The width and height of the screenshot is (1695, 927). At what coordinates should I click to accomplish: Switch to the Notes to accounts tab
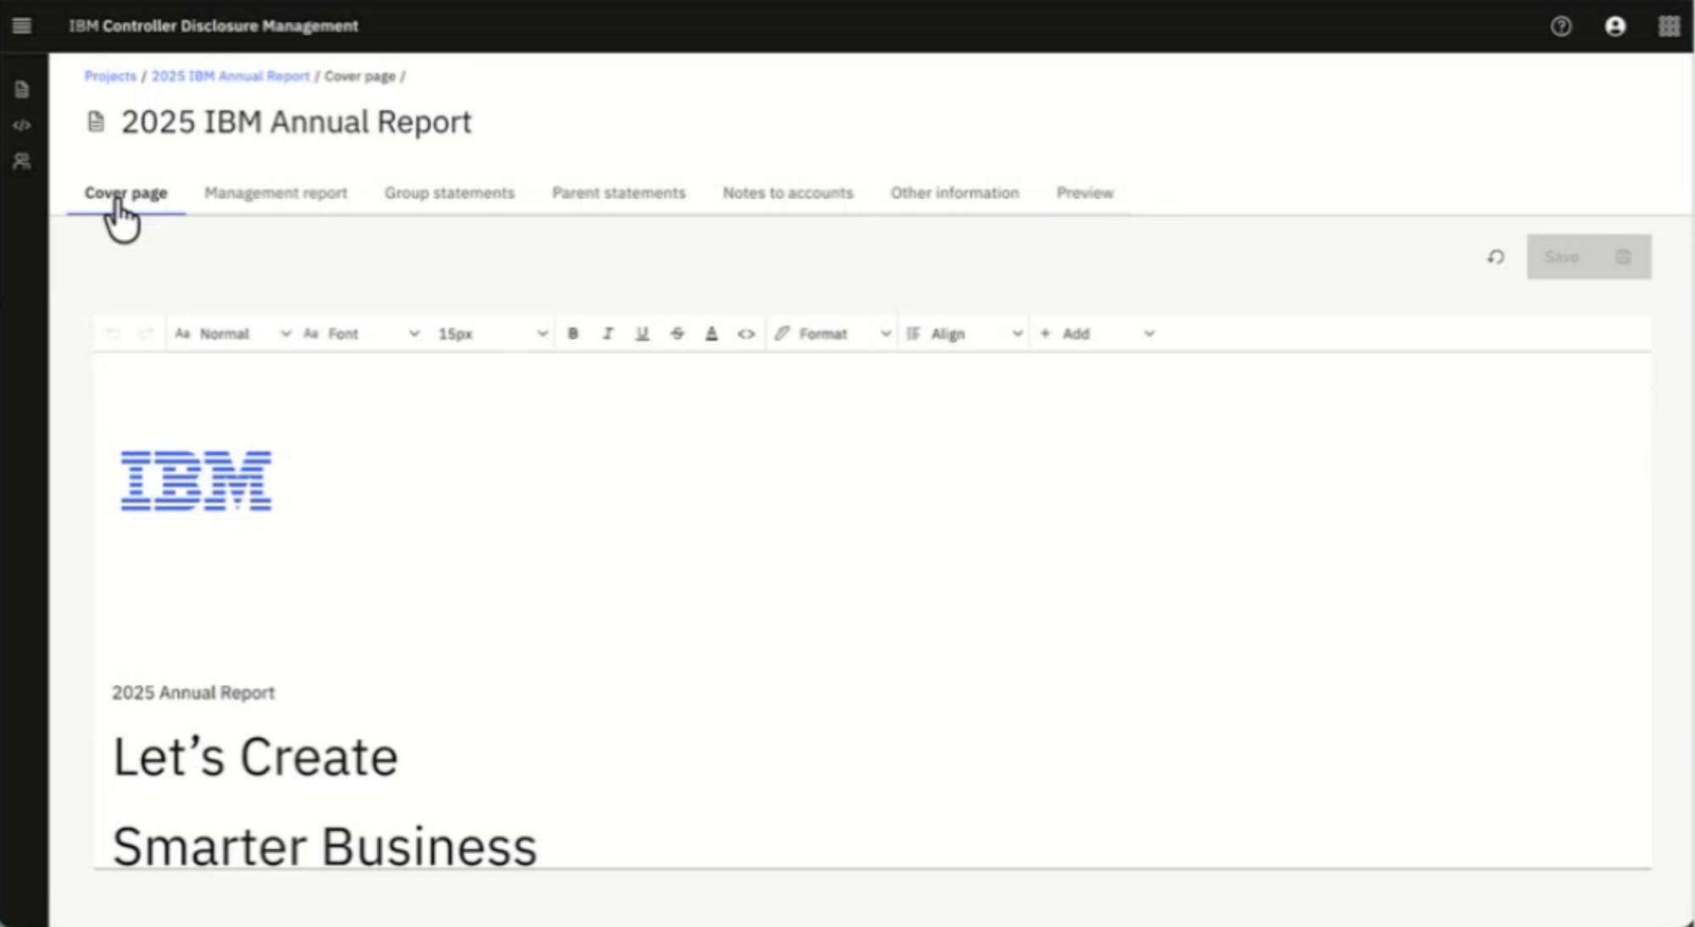(x=787, y=193)
